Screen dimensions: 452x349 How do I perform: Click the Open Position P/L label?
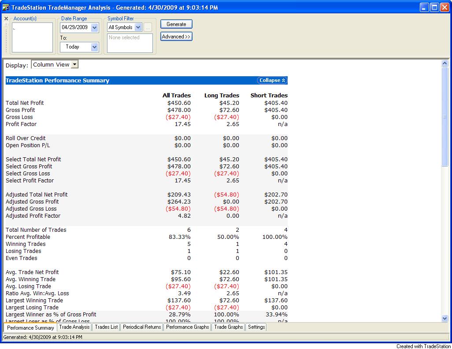(28, 145)
